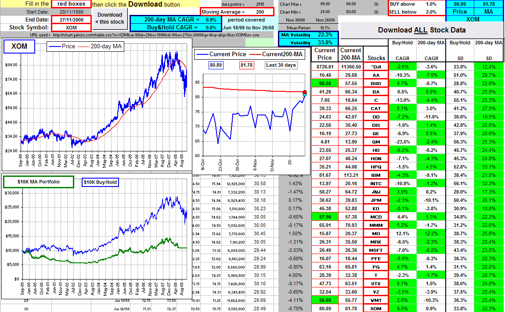505x312 pixels.
Task: Click the Volatility 33.8% cell
Action: (309, 43)
